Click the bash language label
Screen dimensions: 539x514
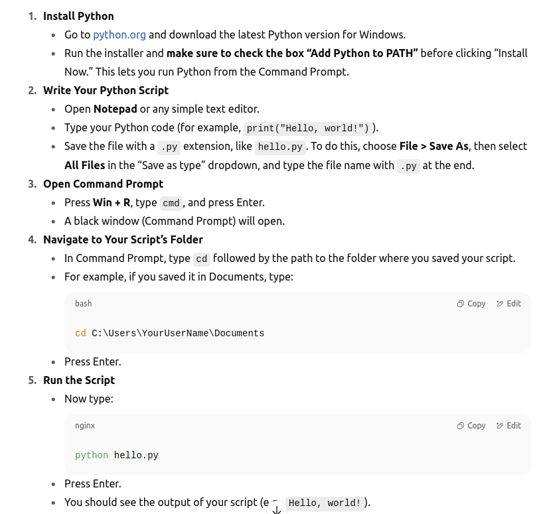pos(84,304)
